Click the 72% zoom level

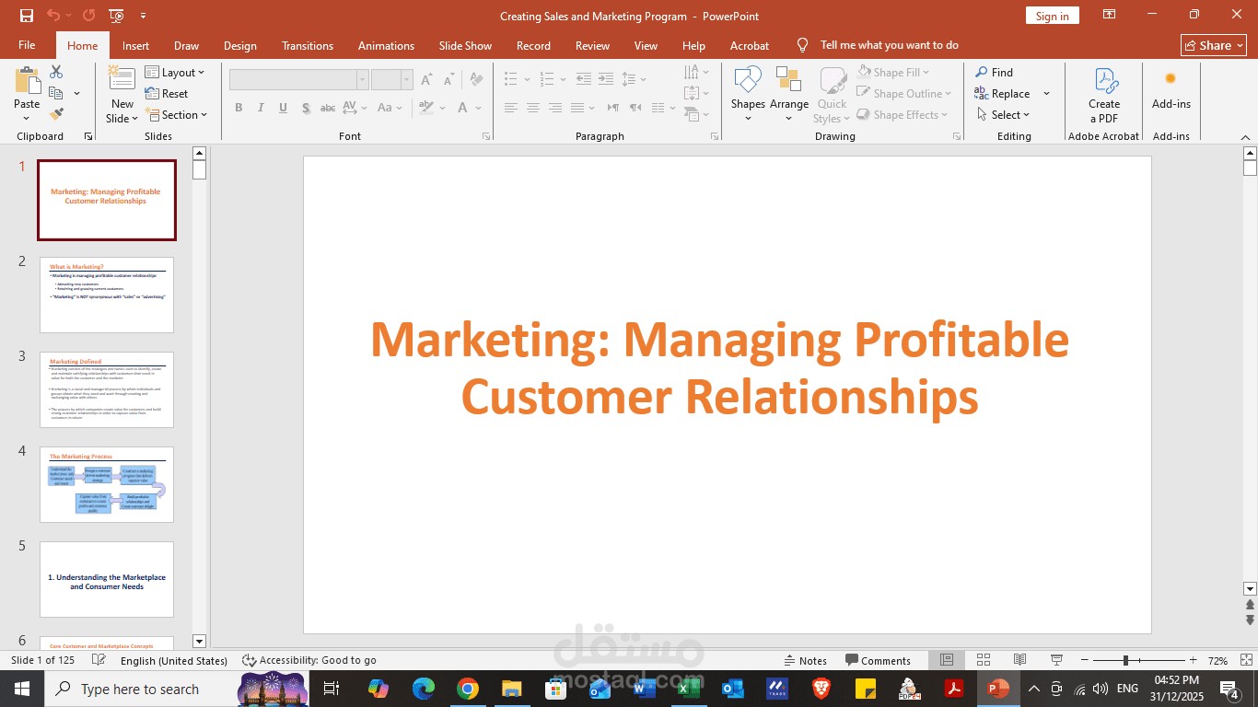pyautogui.click(x=1217, y=660)
